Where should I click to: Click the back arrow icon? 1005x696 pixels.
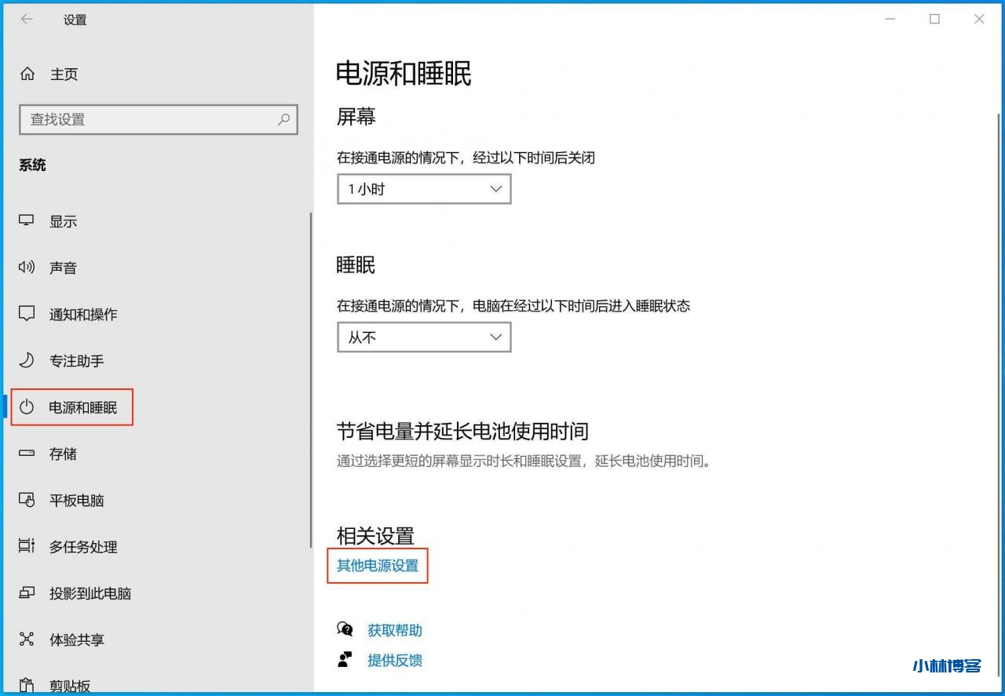click(x=27, y=20)
